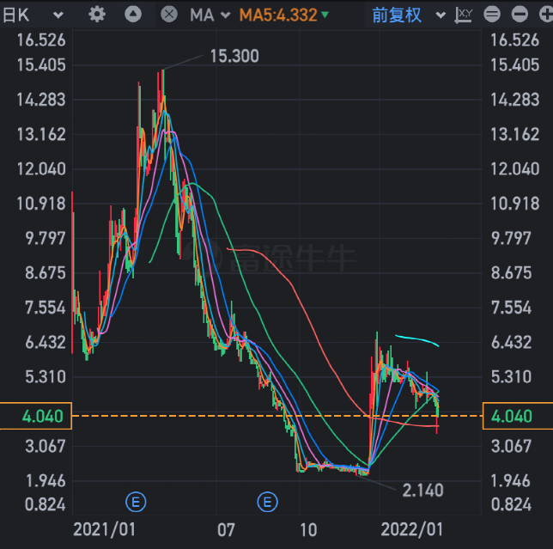Click the second E event marker near 07
This screenshot has height=549, width=553.
[269, 501]
